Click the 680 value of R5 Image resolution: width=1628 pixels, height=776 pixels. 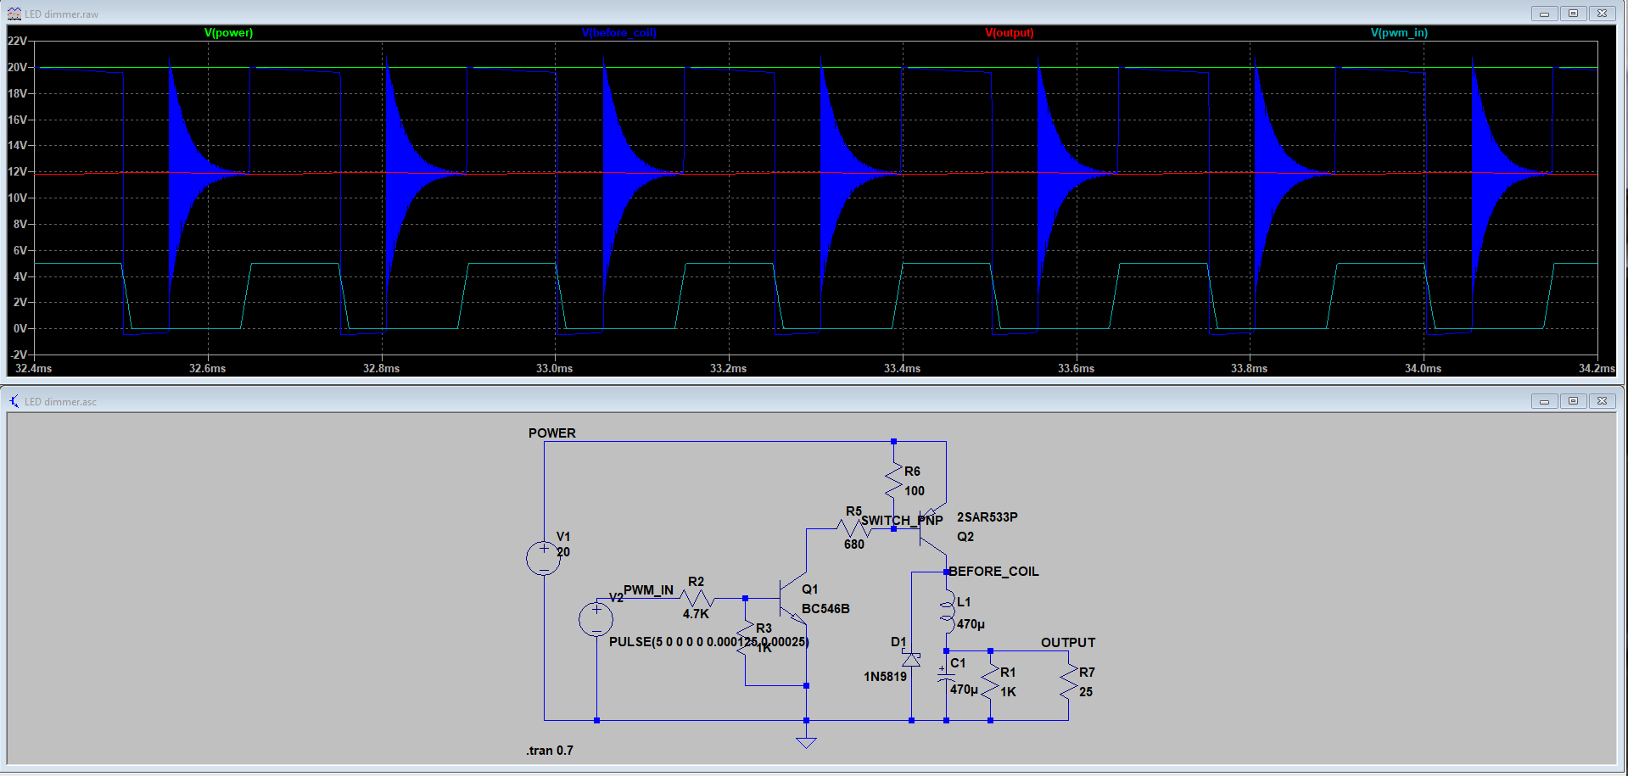tap(854, 544)
